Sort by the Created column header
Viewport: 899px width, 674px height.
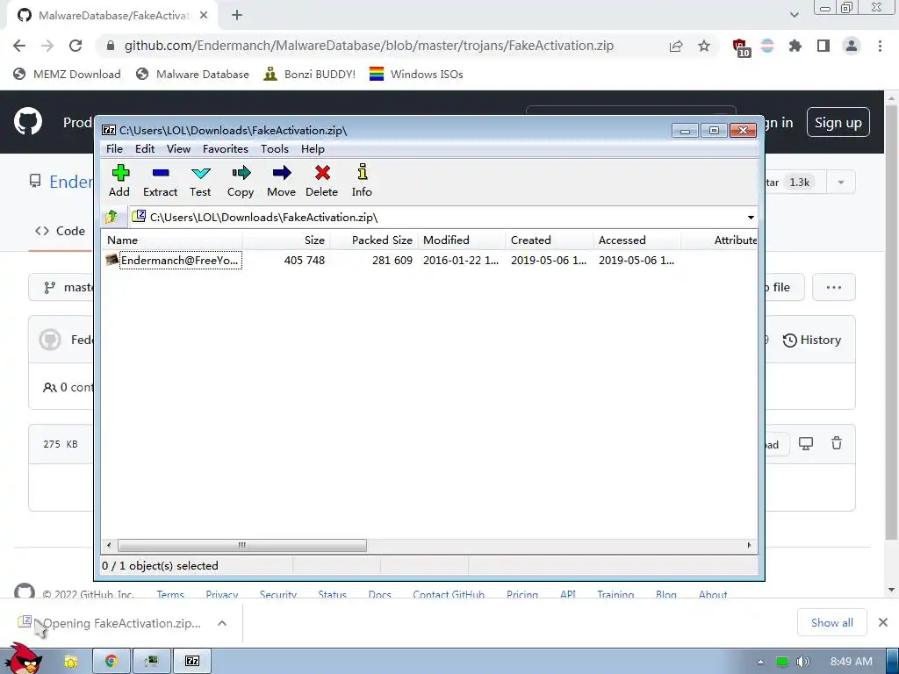(x=550, y=240)
